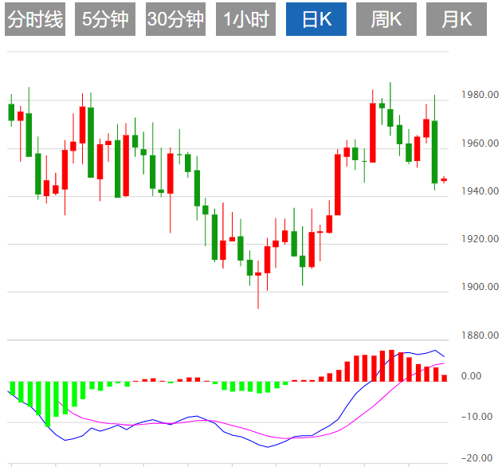The image size is (502, 467).
Task: Click the deepest green MACD histogram bar
Action: click(x=48, y=404)
